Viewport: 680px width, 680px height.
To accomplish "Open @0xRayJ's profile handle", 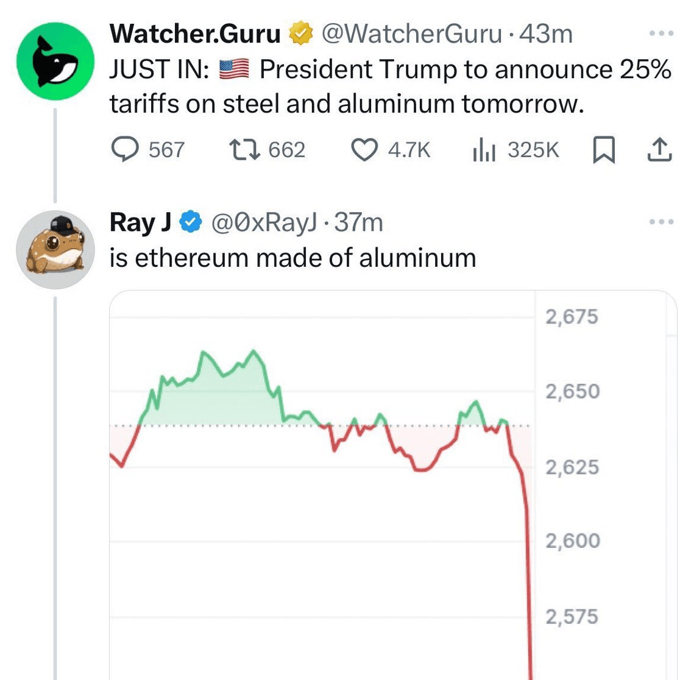I will 269,222.
